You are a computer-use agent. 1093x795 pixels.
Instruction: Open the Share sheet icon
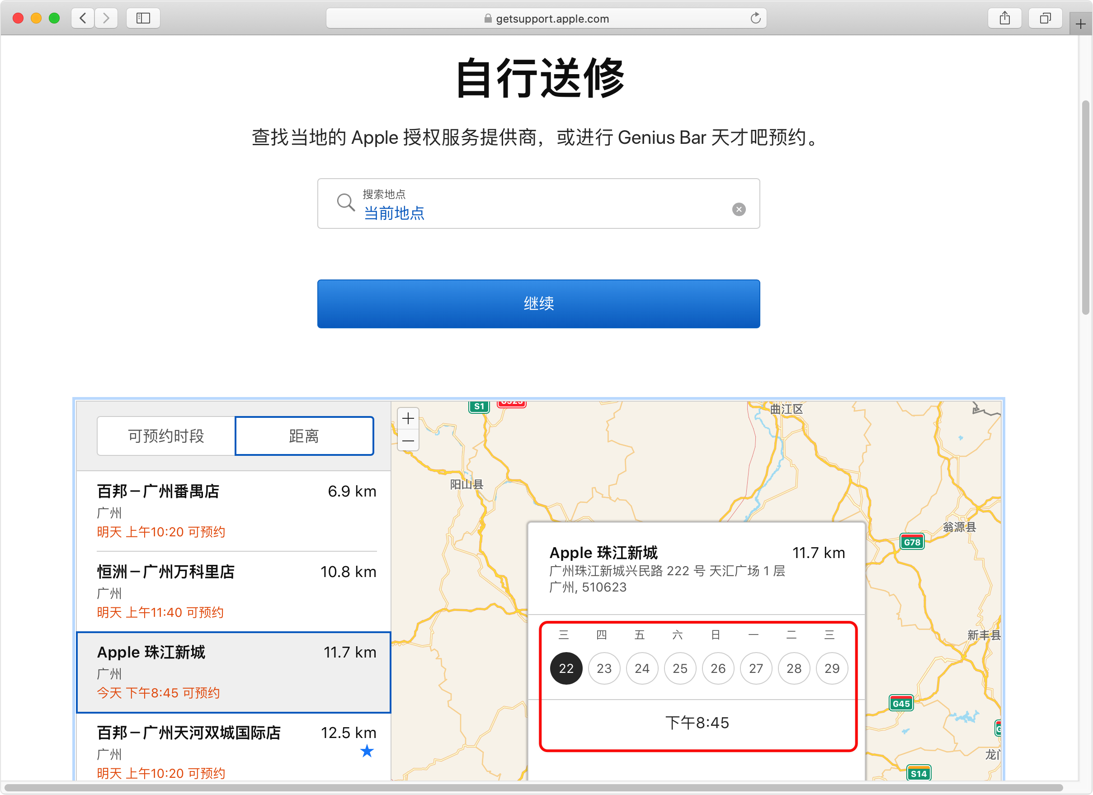[x=1004, y=19]
